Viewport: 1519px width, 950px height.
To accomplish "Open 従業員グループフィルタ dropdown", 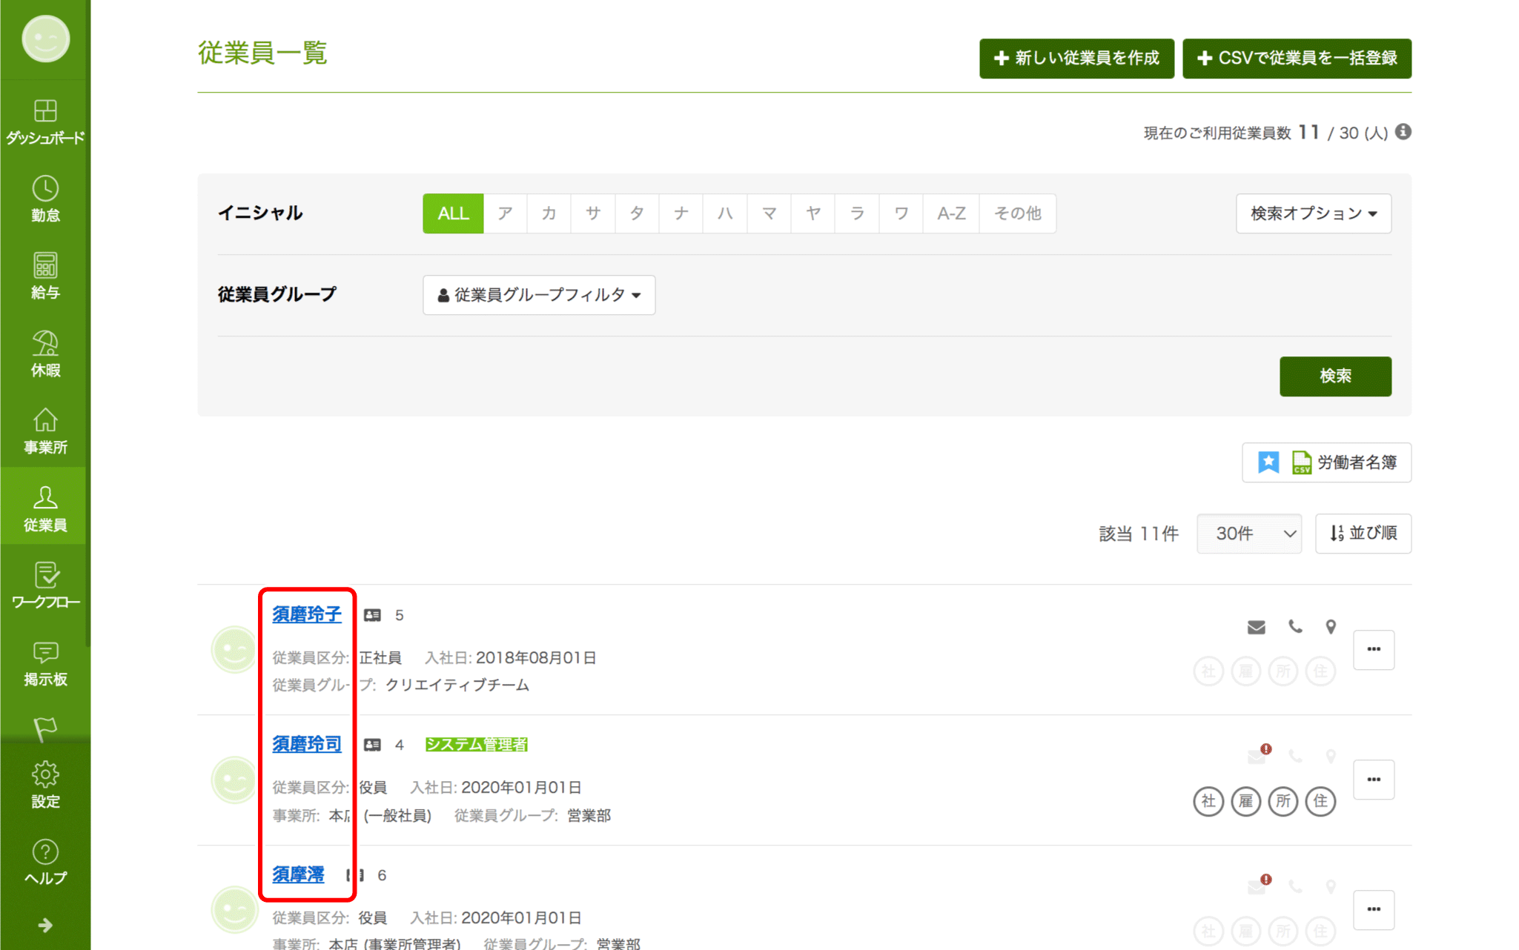I will [539, 295].
